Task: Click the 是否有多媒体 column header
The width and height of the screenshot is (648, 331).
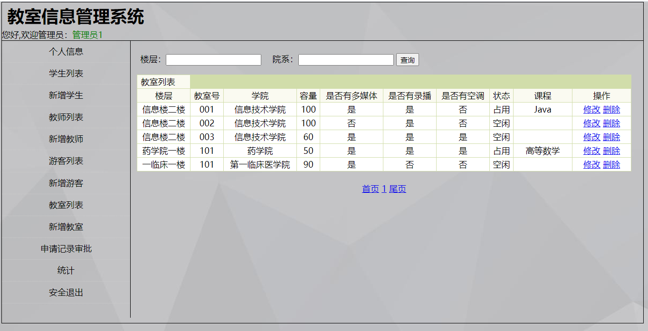Action: pos(352,96)
